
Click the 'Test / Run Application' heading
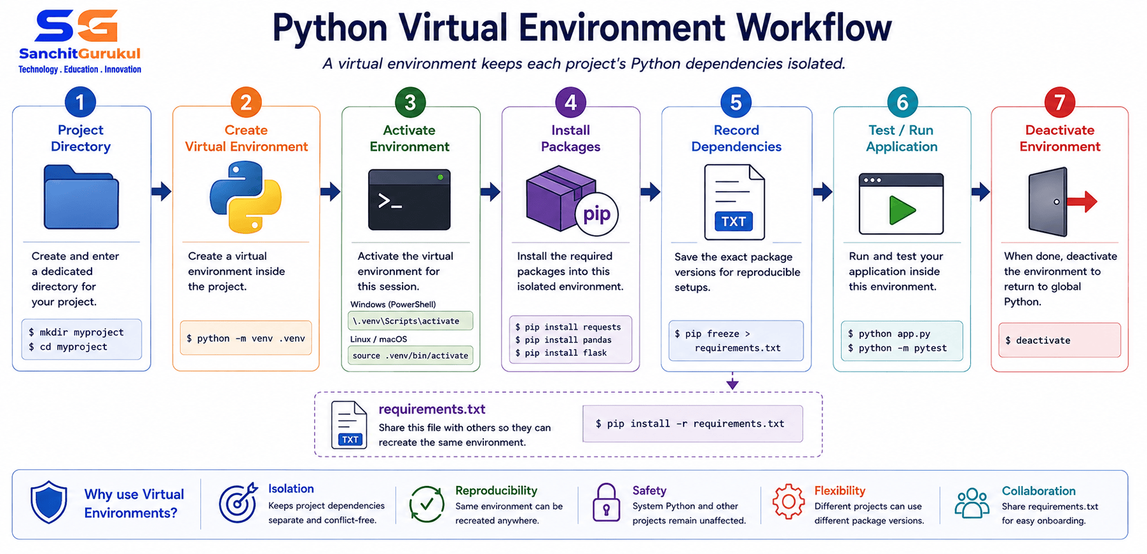tap(902, 138)
